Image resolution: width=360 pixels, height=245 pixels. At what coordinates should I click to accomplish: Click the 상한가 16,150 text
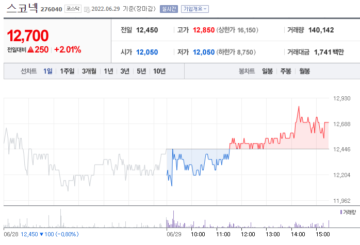pyautogui.click(x=237, y=30)
